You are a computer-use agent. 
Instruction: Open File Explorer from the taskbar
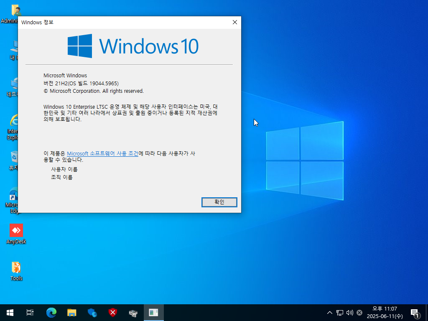(x=72, y=313)
